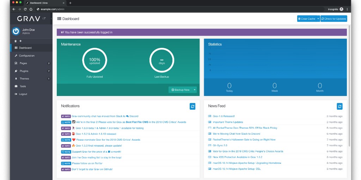The height and width of the screenshot is (180, 361).
Task: Open 'We're Moving Chat from Slack' news item
Action: pyautogui.click(x=237, y=134)
